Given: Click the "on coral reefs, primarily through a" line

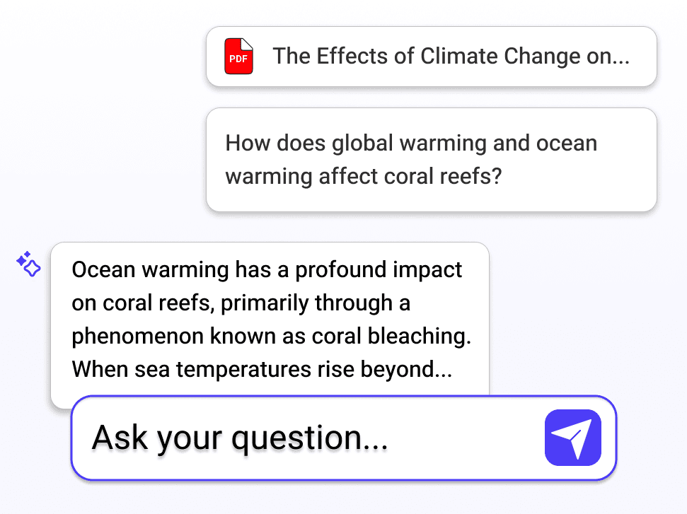Looking at the screenshot, I should [x=241, y=303].
